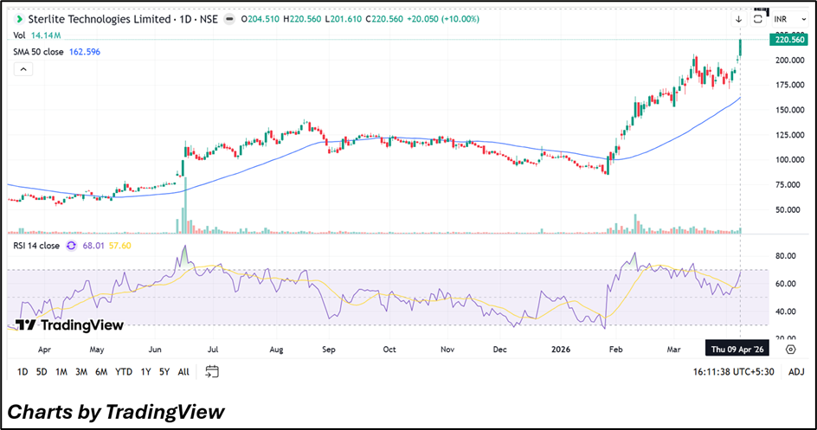Collapse the indicator legend with chevron button
This screenshot has height=430, width=817.
(x=23, y=69)
